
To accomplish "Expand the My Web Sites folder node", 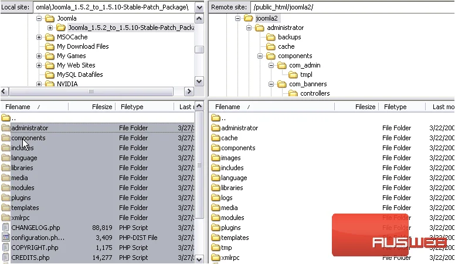I will pos(39,65).
